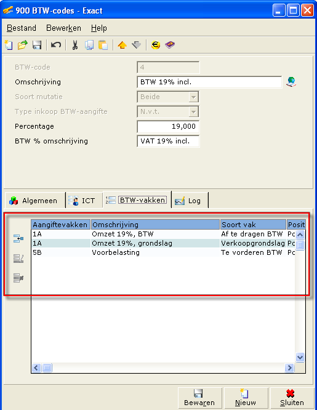Viewport: 317px width, 410px height.
Task: Switch to the Algemeen tab
Action: tap(34, 201)
